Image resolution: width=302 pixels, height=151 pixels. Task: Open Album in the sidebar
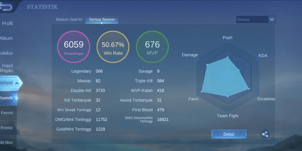pos(6,38)
